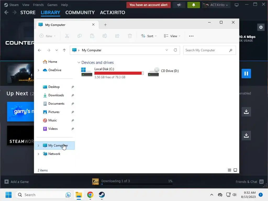Open the account alert notice

click(x=148, y=5)
